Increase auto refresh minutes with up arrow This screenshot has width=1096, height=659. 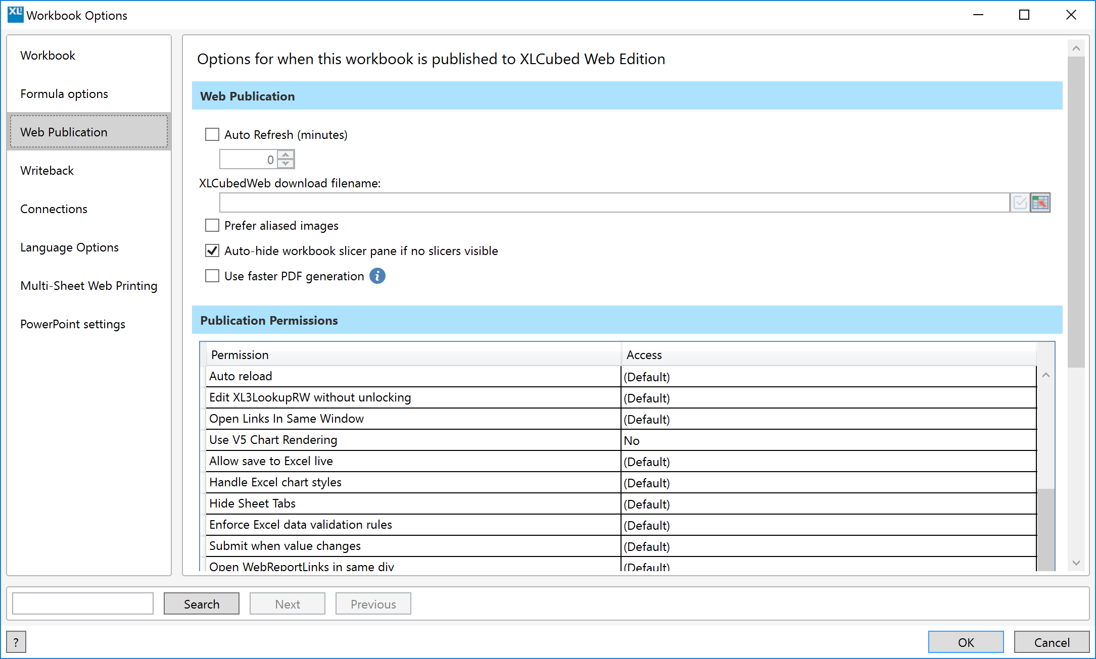286,155
